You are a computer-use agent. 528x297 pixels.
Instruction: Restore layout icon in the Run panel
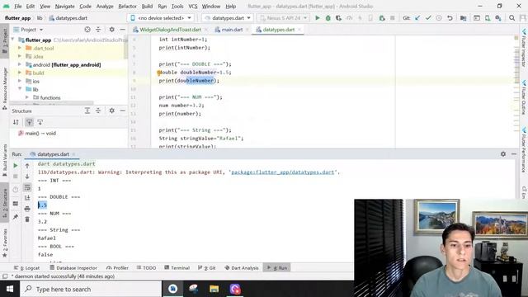coord(15,204)
